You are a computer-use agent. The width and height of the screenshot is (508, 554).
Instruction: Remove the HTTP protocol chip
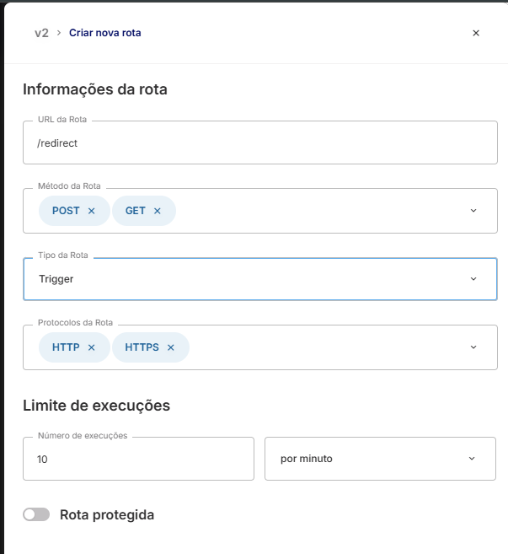pyautogui.click(x=92, y=347)
